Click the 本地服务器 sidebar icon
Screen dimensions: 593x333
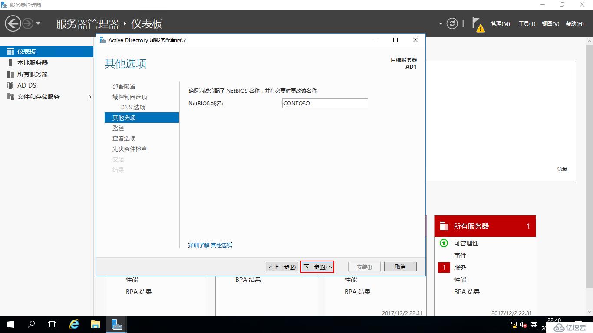(10, 63)
